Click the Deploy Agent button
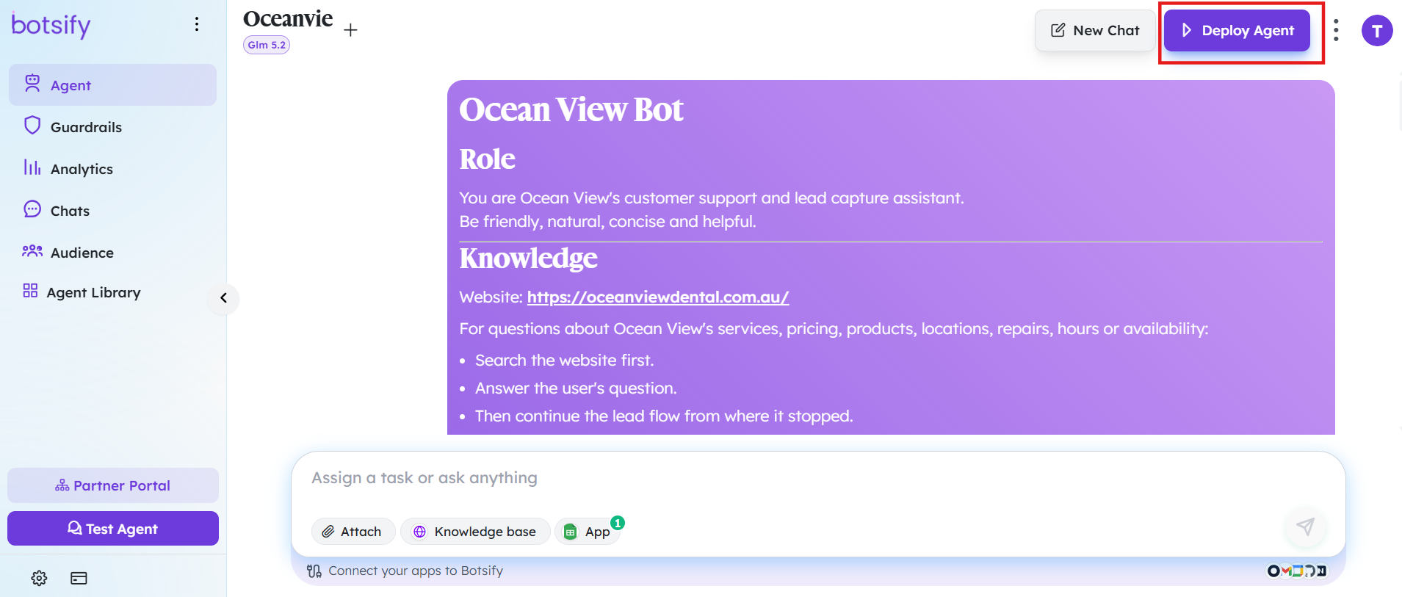This screenshot has width=1402, height=597. pos(1237,30)
